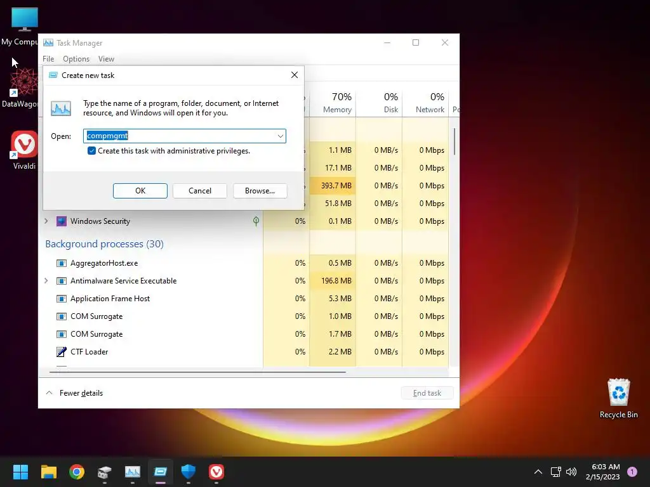Click the horizontal scrollbar in Task Manager

(197, 372)
